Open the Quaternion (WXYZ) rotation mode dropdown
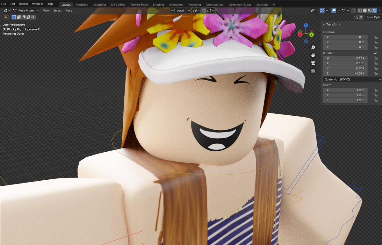Viewport: 382px width, 245px height. click(x=352, y=79)
